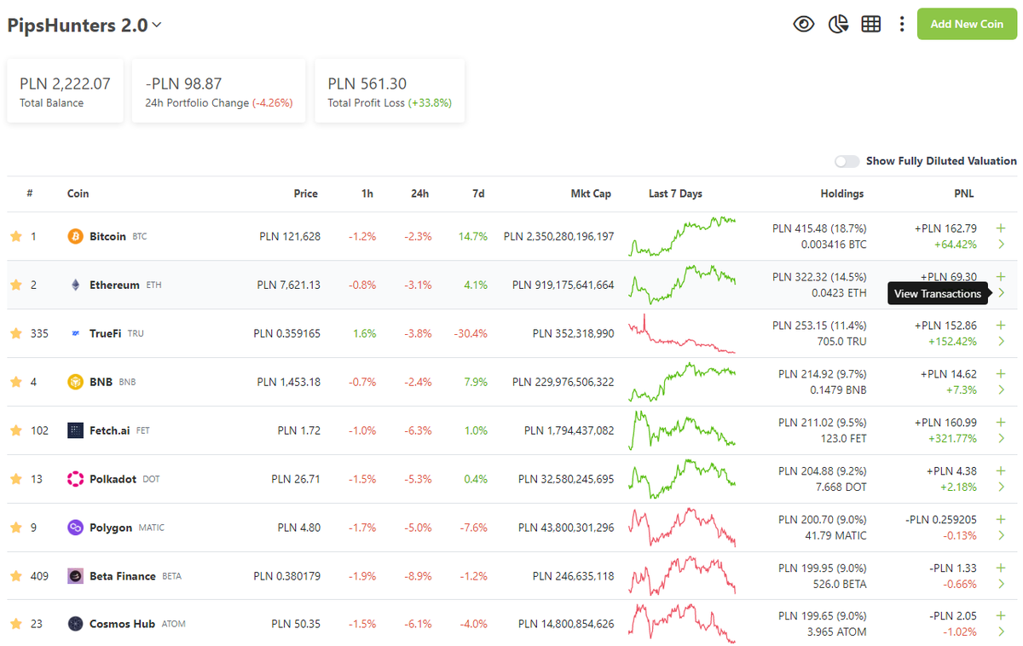1023x646 pixels.
Task: Open the TrueFi 7-day sparkline chart
Action: (682, 333)
